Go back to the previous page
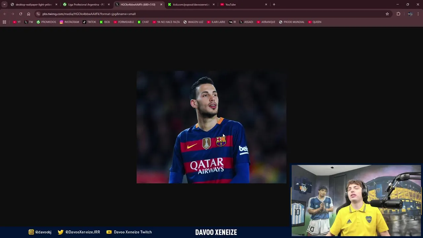This screenshot has height=238, width=423. pos(5,14)
